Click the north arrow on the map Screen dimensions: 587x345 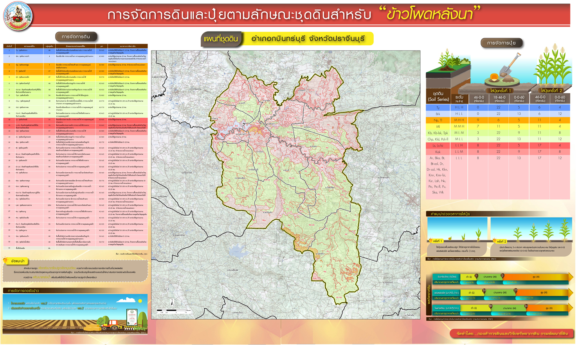tap(172, 302)
